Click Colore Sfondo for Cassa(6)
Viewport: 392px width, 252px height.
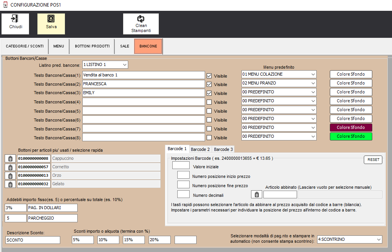pos(351,118)
